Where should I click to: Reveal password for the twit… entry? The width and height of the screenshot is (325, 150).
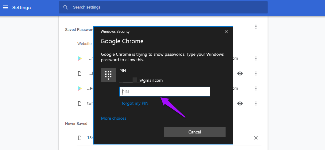pyautogui.click(x=240, y=103)
